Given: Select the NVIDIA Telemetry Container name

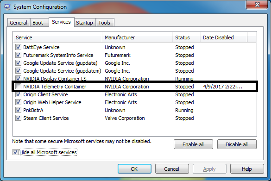Looking at the screenshot, I should coord(55,87).
